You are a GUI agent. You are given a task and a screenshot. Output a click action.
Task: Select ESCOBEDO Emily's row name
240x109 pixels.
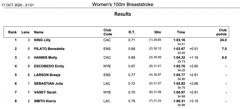pos(49,66)
